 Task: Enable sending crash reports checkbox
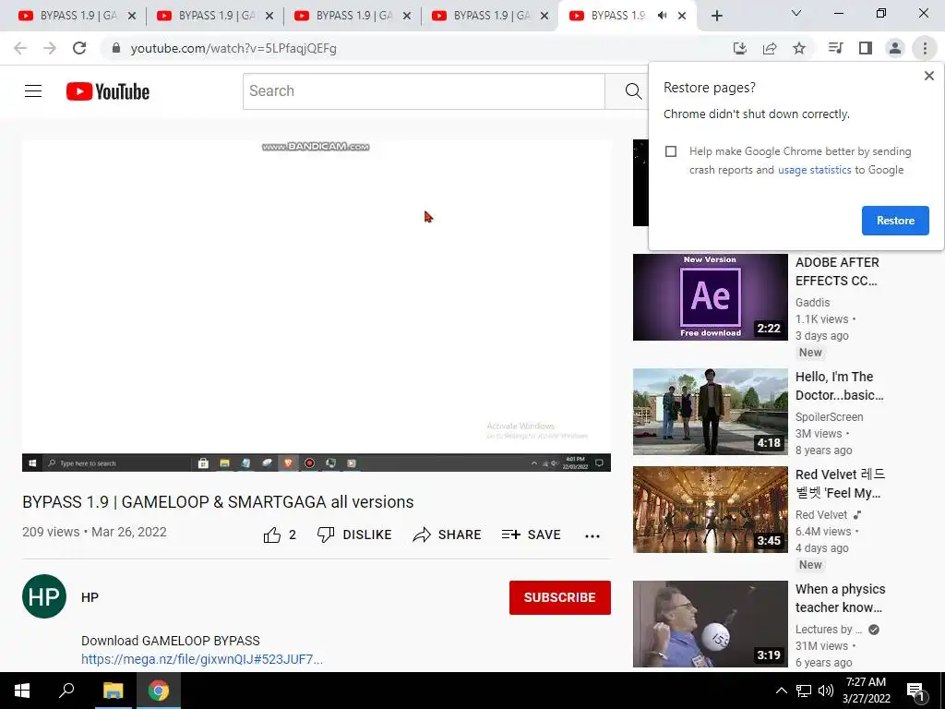pyautogui.click(x=671, y=151)
